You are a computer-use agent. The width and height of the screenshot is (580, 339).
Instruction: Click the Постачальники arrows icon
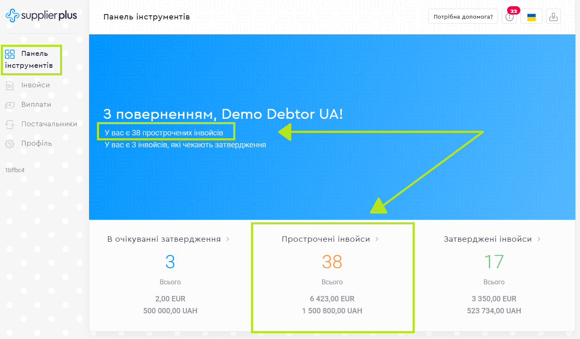point(10,124)
